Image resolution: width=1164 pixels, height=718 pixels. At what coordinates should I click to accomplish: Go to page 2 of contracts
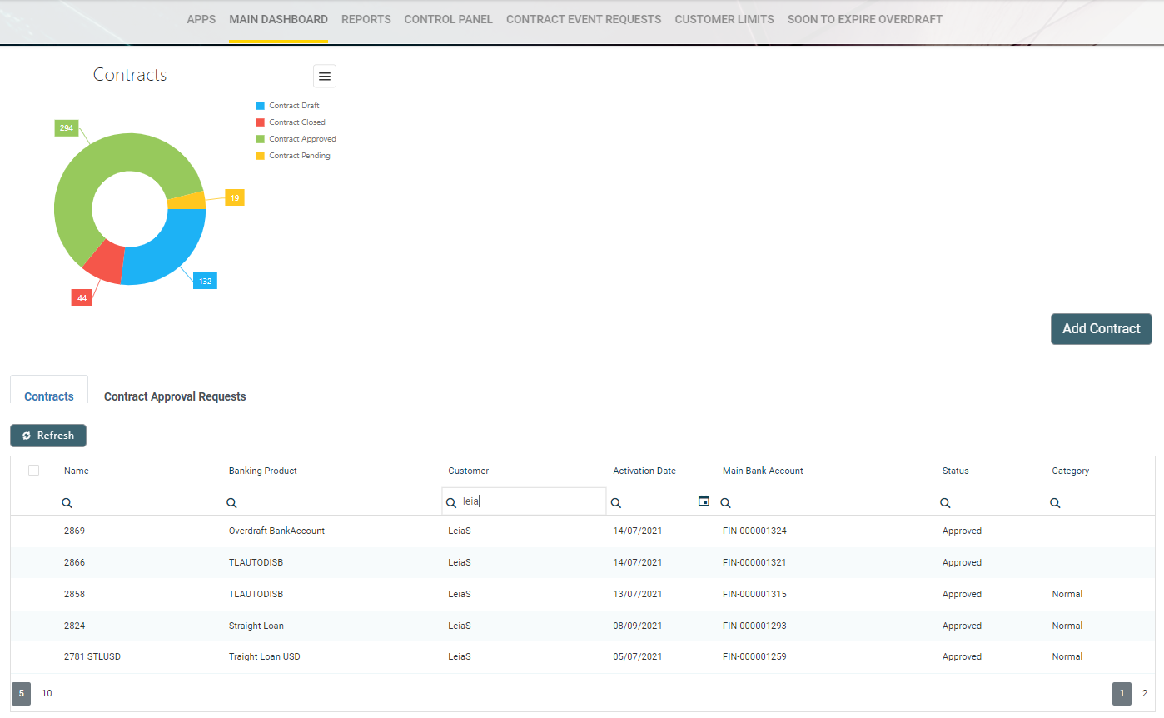coord(1145,693)
